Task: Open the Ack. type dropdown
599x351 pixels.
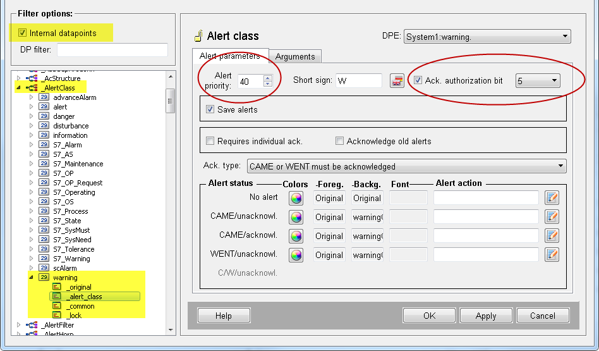Action: point(406,166)
